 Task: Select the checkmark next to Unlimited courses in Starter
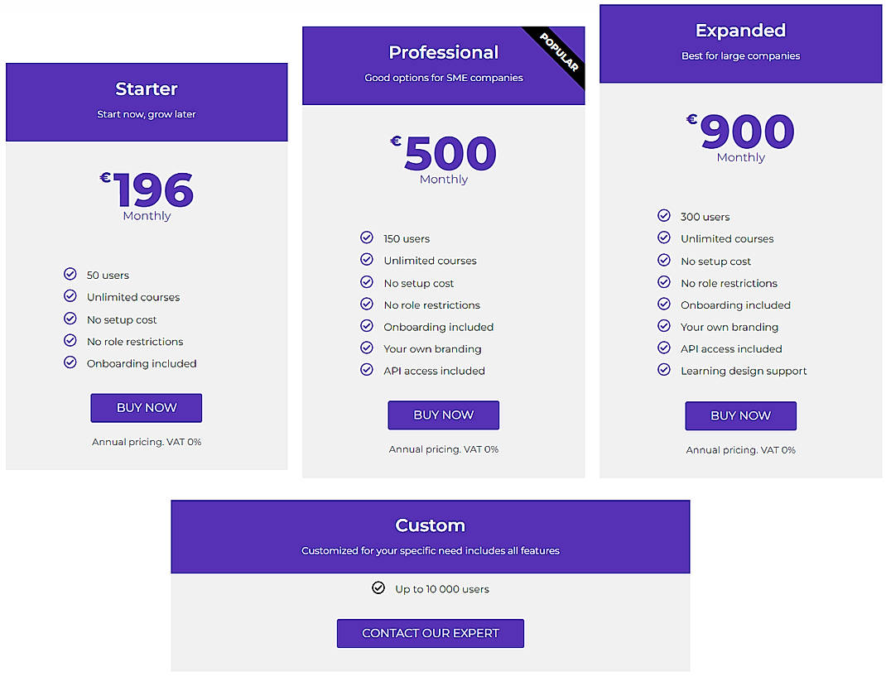70,297
